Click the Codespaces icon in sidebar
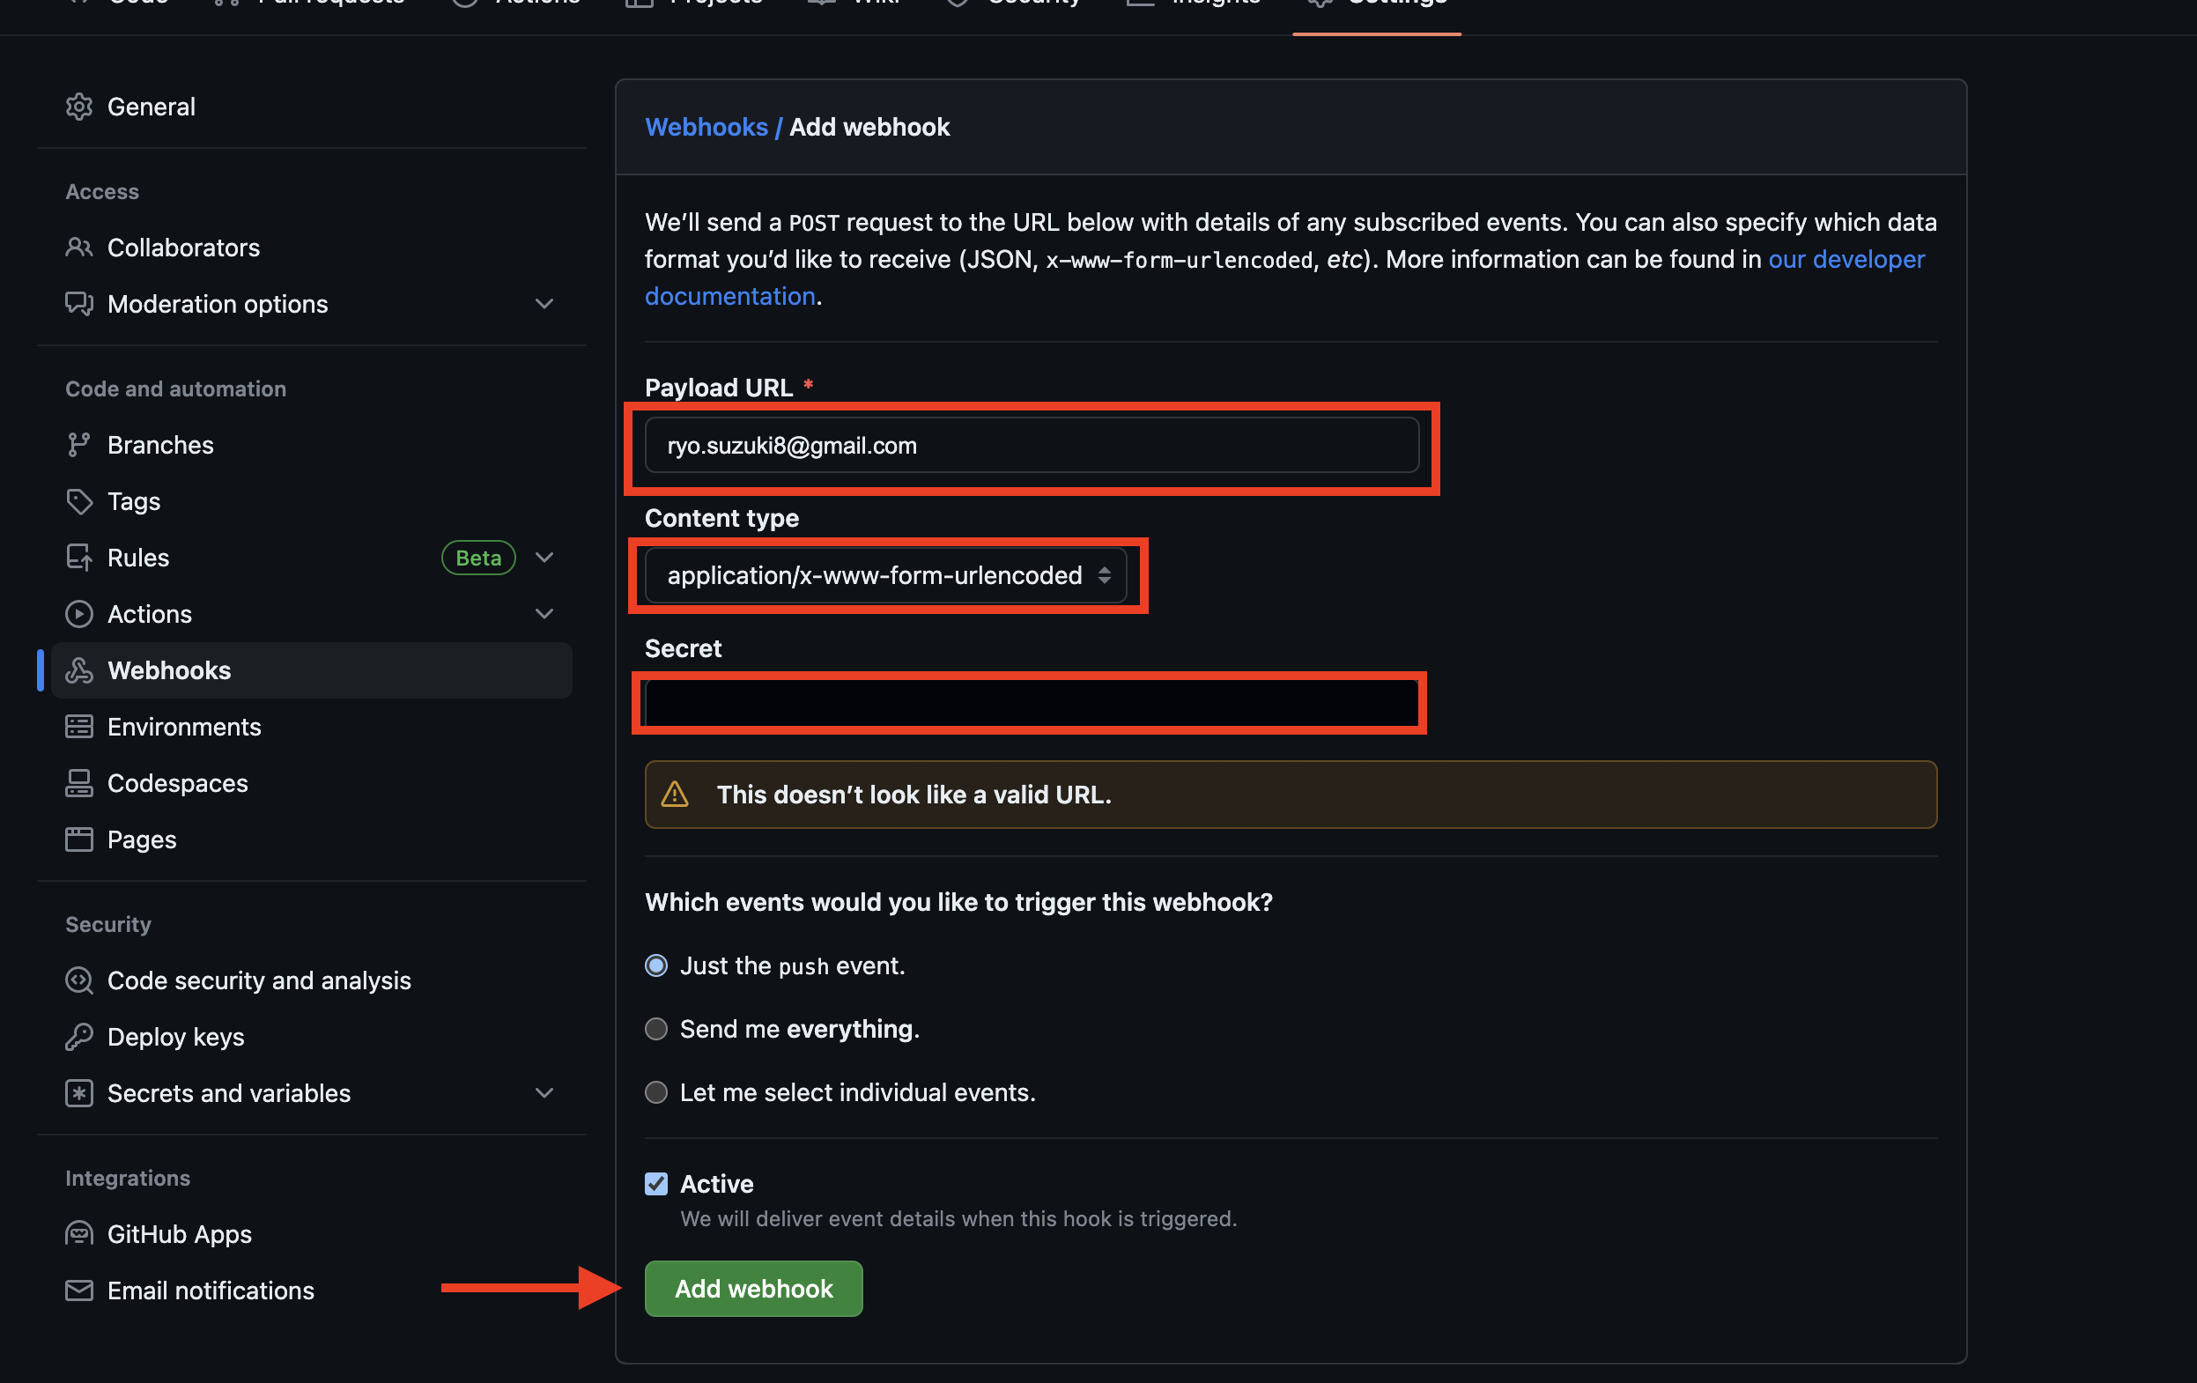2197x1383 pixels. 77,780
